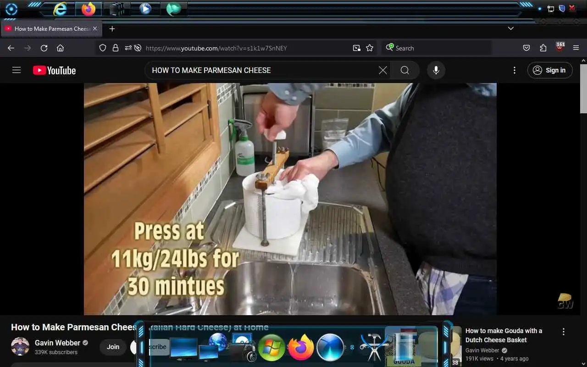Launch Firefox from the bottom dock
Viewport: 587px width, 367px height.
click(300, 348)
